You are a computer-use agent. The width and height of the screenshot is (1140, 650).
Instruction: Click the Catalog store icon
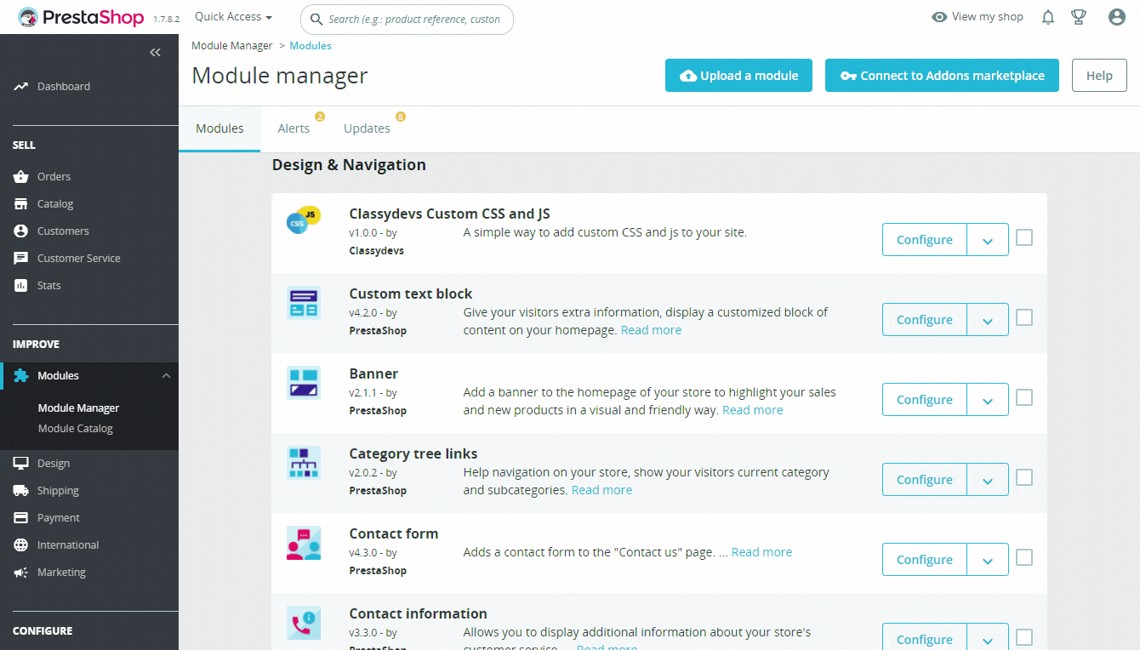pos(20,204)
